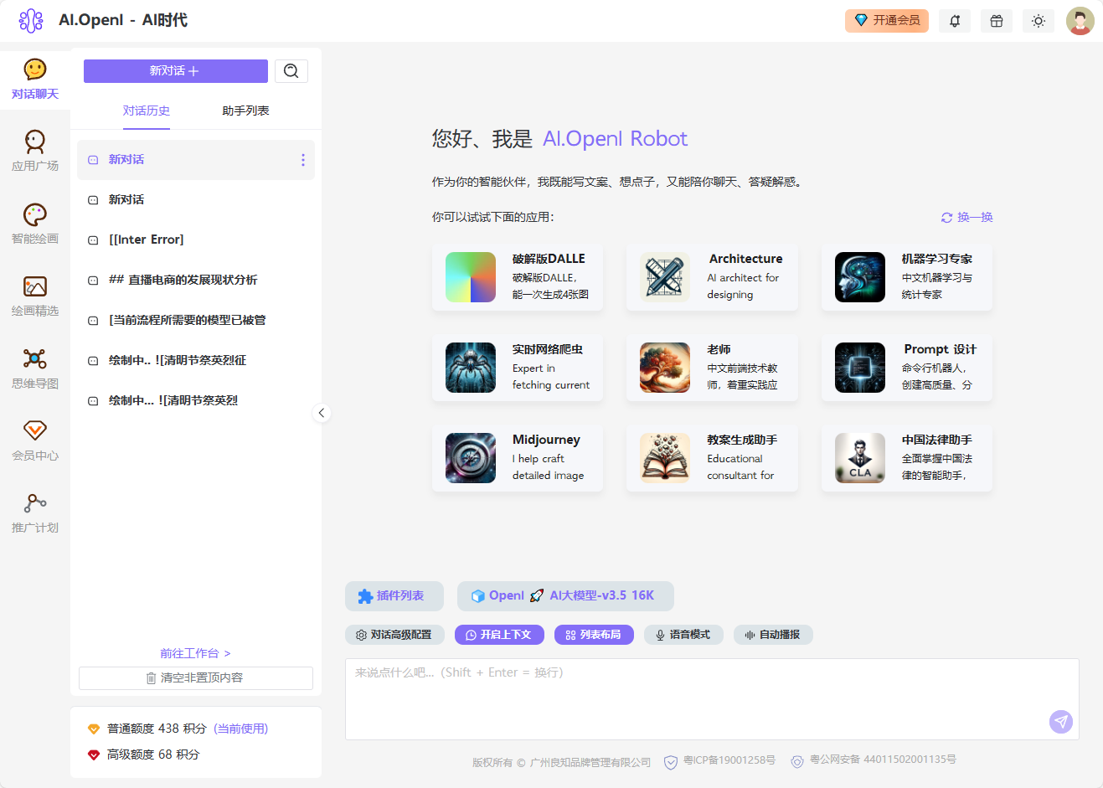Open the user avatar menu
This screenshot has width=1103, height=788.
coord(1080,21)
